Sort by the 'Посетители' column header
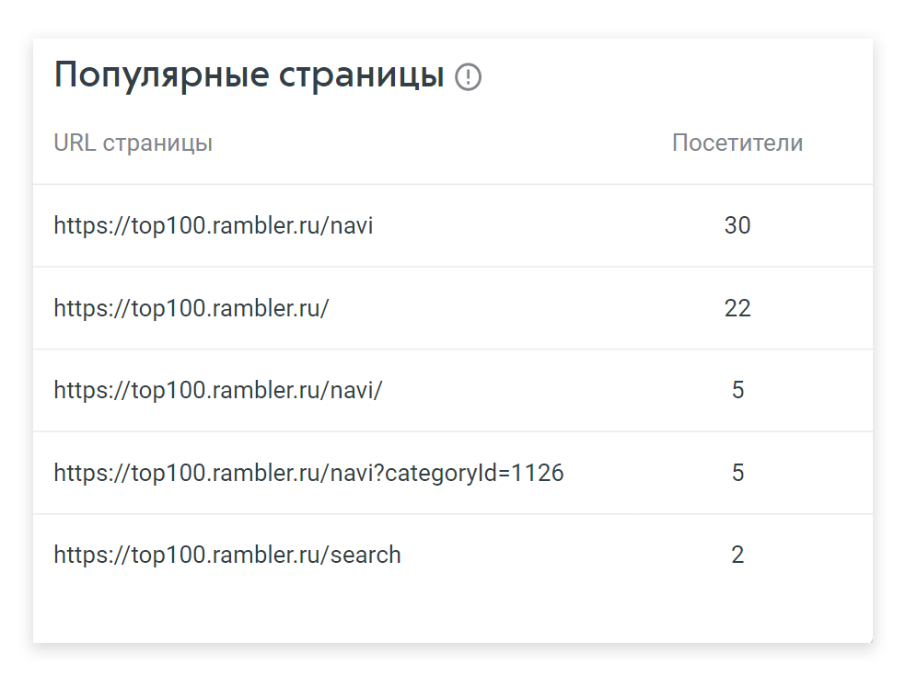This screenshot has height=676, width=917. [737, 143]
